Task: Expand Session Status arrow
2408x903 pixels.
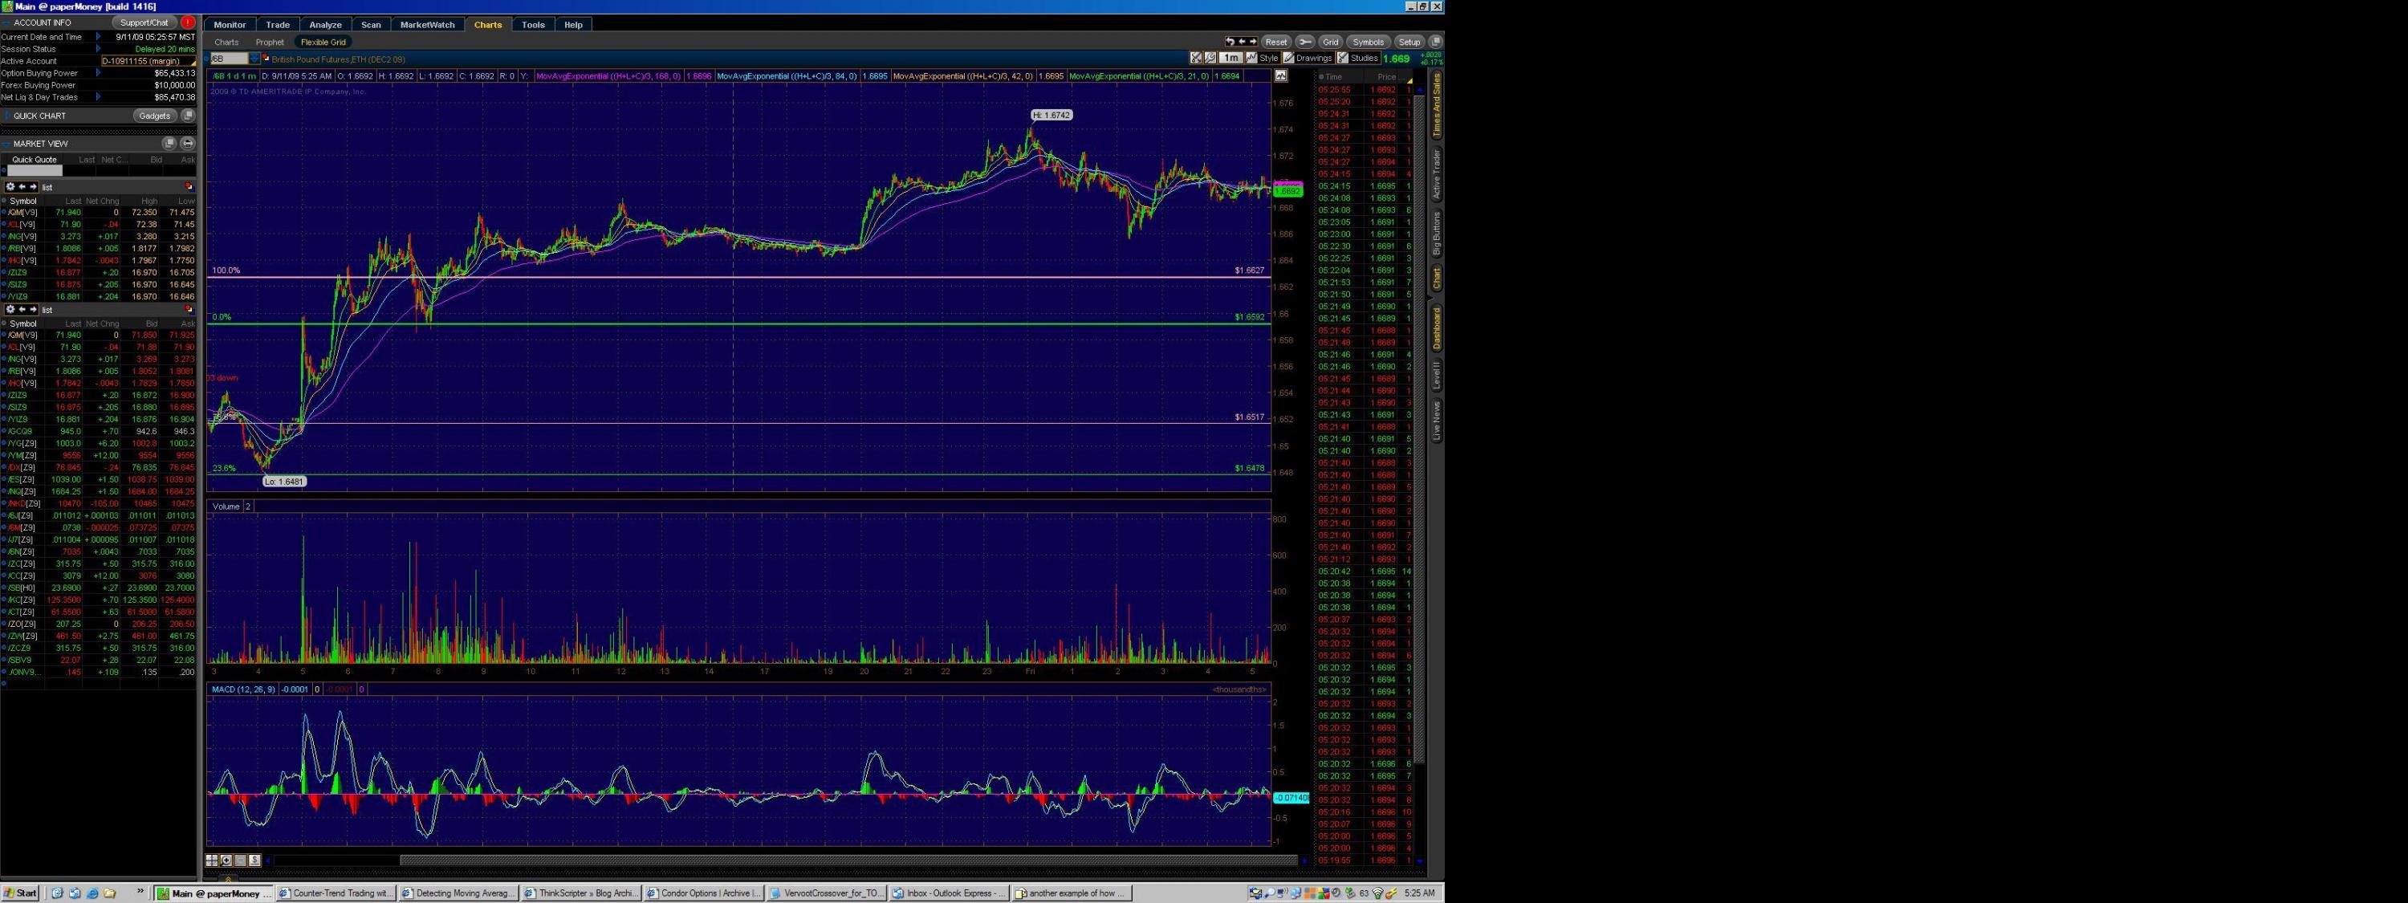Action: coord(98,49)
